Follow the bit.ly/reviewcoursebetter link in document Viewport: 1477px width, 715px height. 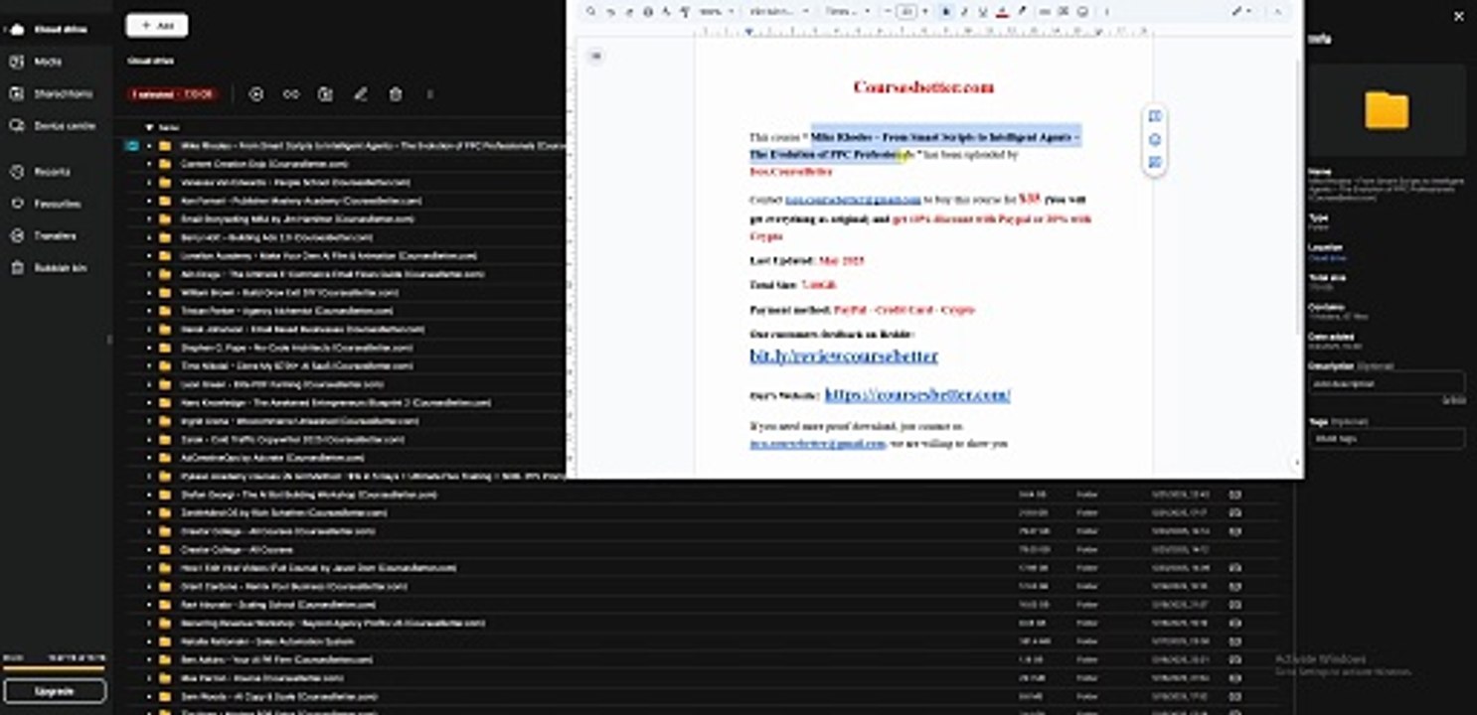click(843, 356)
